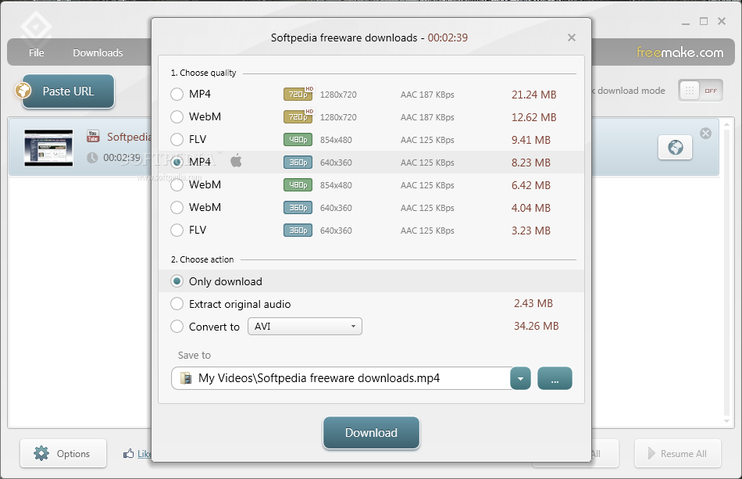
Task: Open the AVI conversion format dropdown
Action: click(305, 327)
